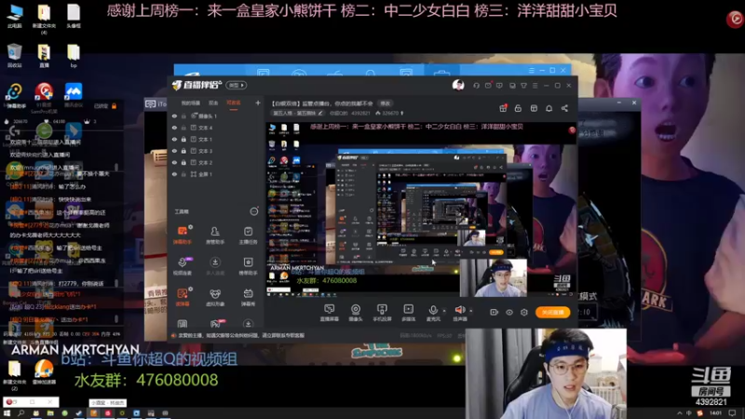This screenshot has width=745, height=419.
Task: Click the 麦克风 microphone icon
Action: (x=433, y=310)
